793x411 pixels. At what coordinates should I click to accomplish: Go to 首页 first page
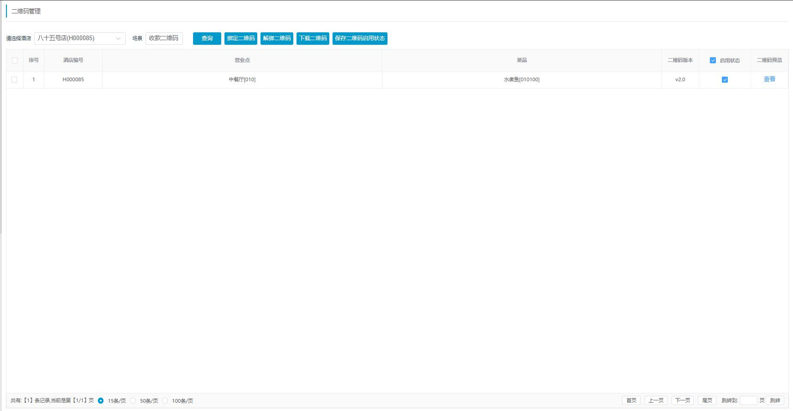point(631,400)
